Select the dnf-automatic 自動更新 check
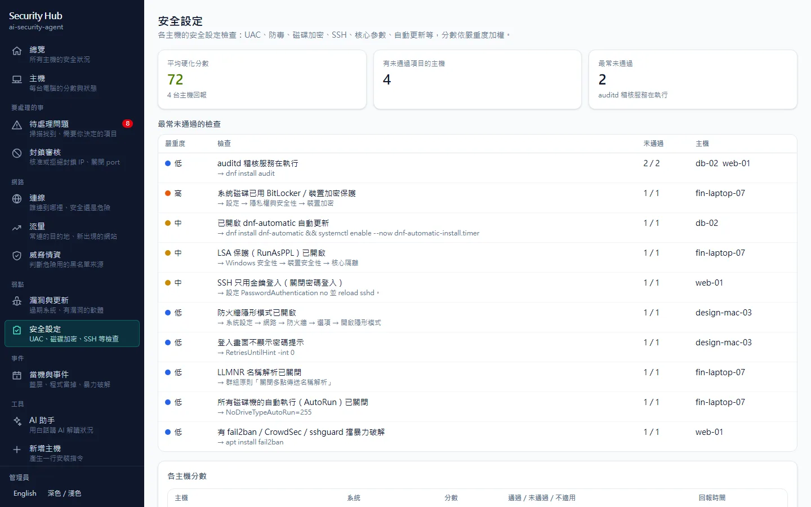811x507 pixels. pyautogui.click(x=478, y=228)
